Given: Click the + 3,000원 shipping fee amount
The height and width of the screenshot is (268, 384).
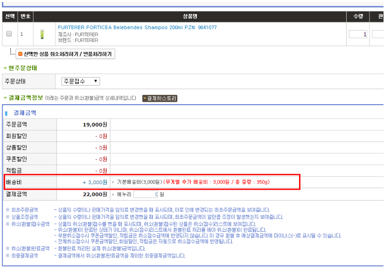Looking at the screenshot, I should (94, 182).
